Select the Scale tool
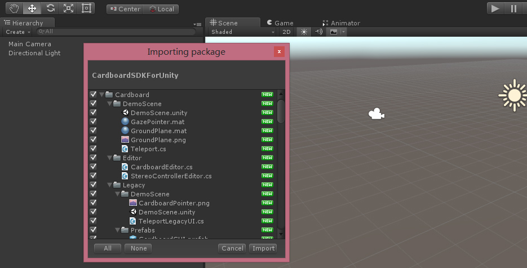 69,8
